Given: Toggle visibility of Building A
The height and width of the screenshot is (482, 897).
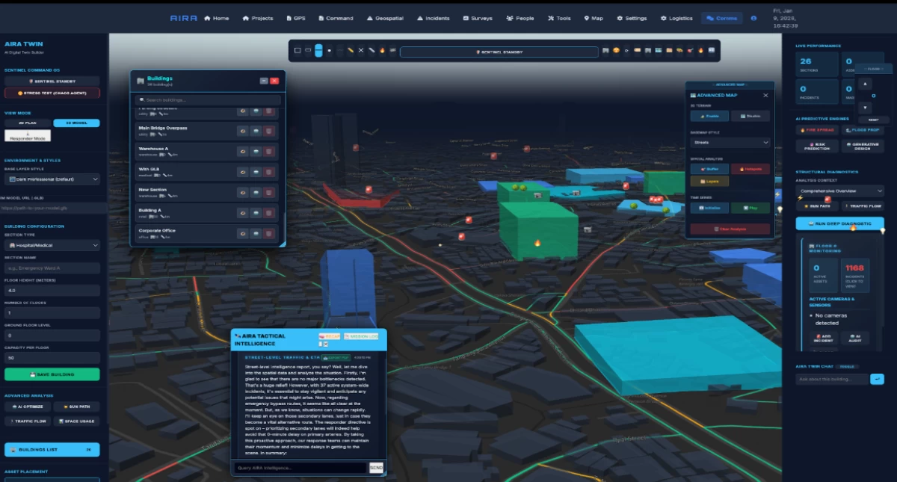Looking at the screenshot, I should click(x=243, y=213).
